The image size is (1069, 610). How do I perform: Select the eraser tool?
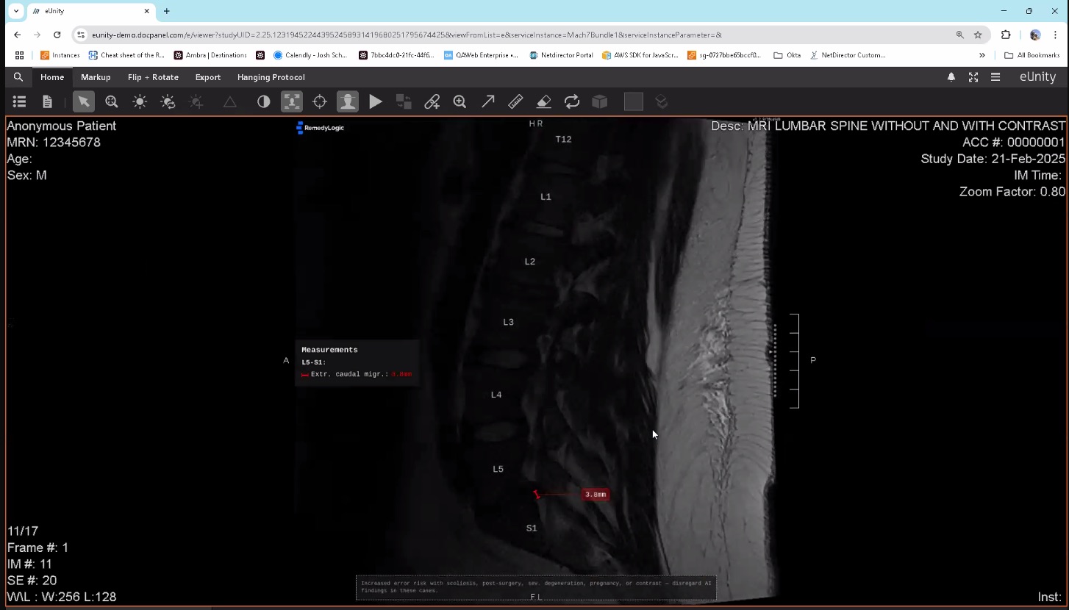click(544, 102)
